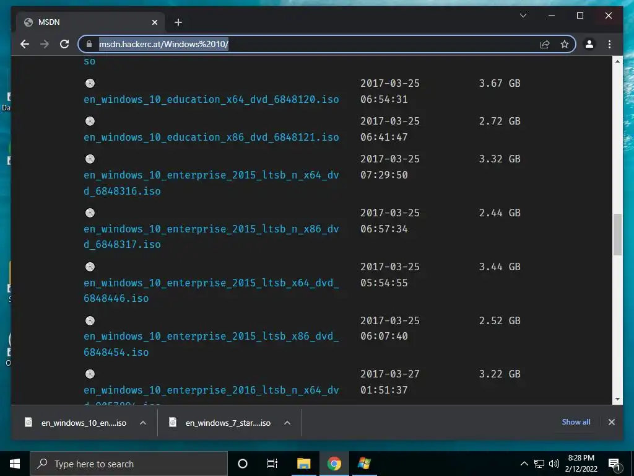Select the MSDN tab
Image resolution: width=634 pixels, height=476 pixels.
pyautogui.click(x=90, y=22)
